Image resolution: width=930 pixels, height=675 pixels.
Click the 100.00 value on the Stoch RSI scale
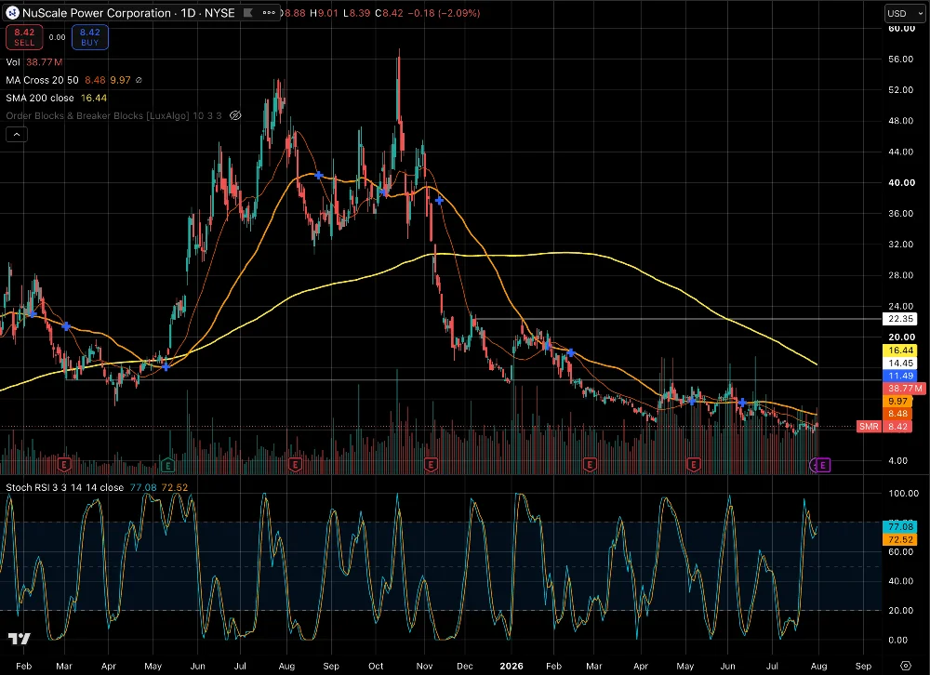click(903, 493)
